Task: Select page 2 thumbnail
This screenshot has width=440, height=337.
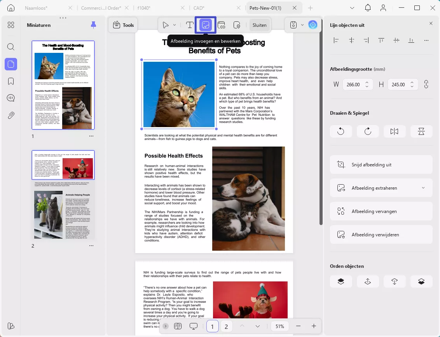Action: pos(63,195)
